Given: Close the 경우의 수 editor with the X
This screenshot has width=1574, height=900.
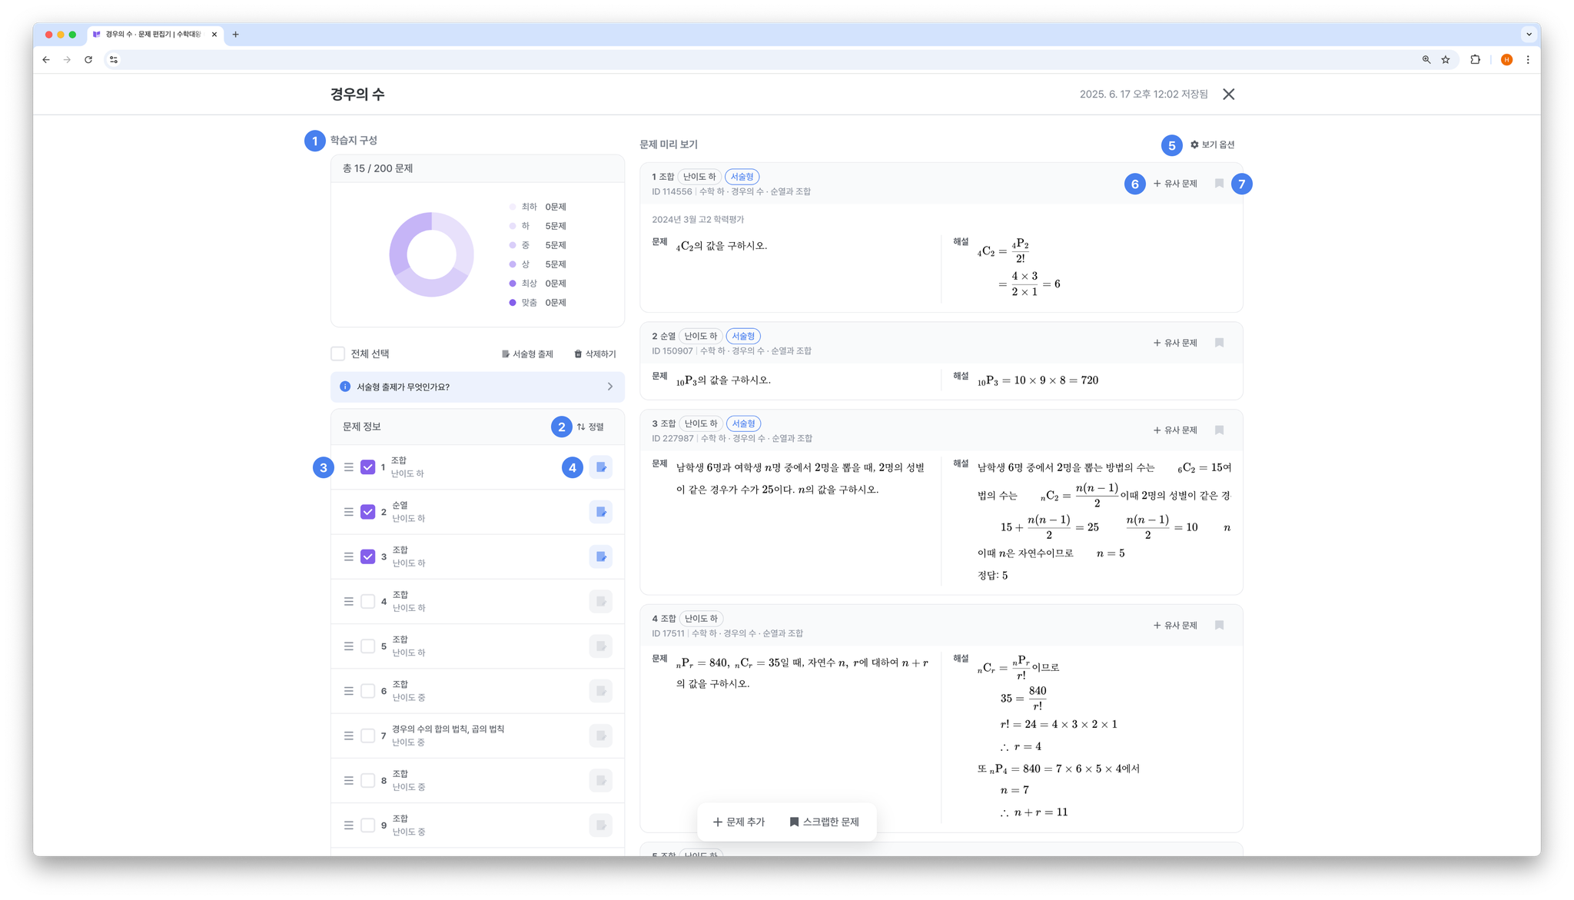Looking at the screenshot, I should [x=1229, y=94].
